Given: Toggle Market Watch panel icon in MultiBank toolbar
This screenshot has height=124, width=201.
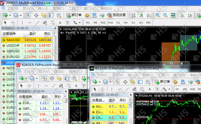Looking at the screenshot, I should coord(28,15).
